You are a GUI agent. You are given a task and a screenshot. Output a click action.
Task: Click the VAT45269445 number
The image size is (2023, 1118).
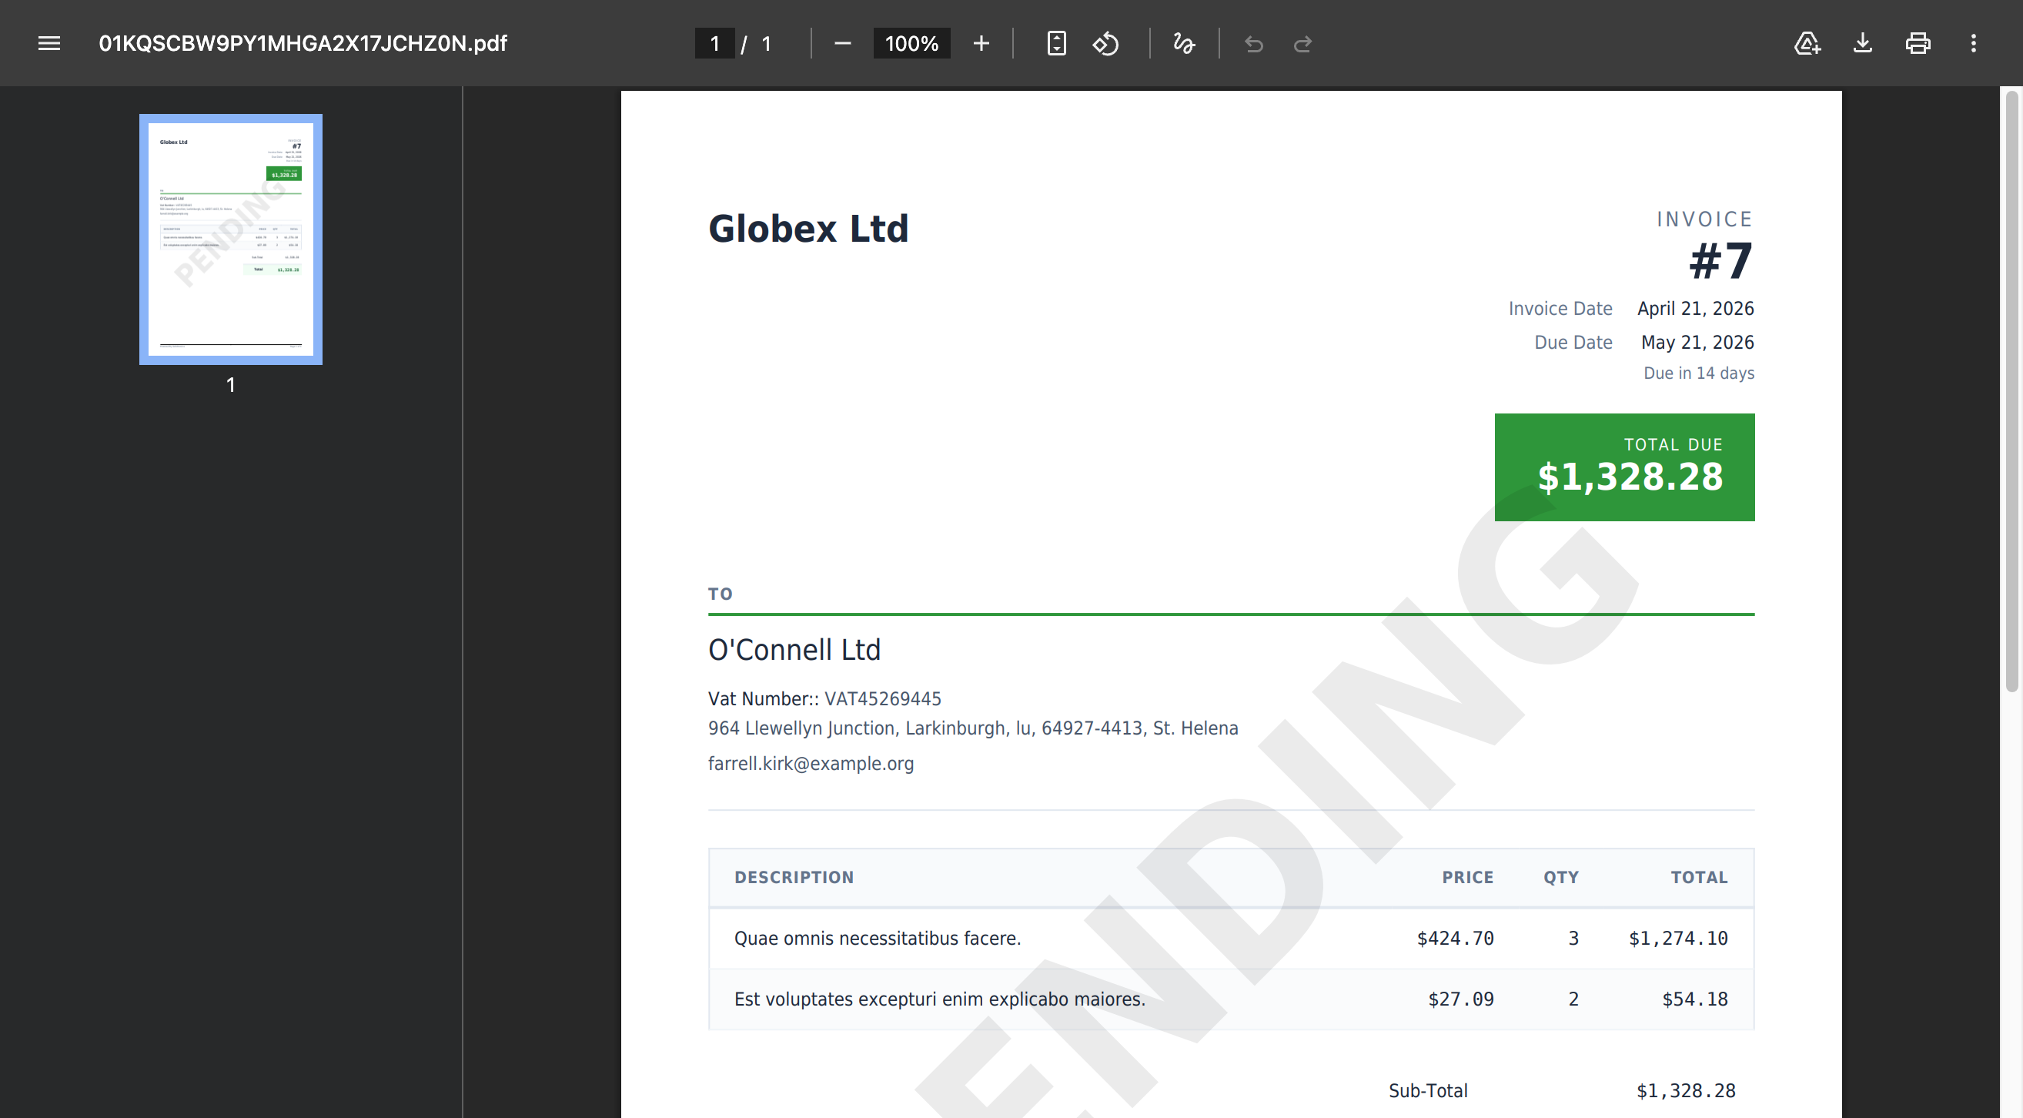[x=883, y=698]
